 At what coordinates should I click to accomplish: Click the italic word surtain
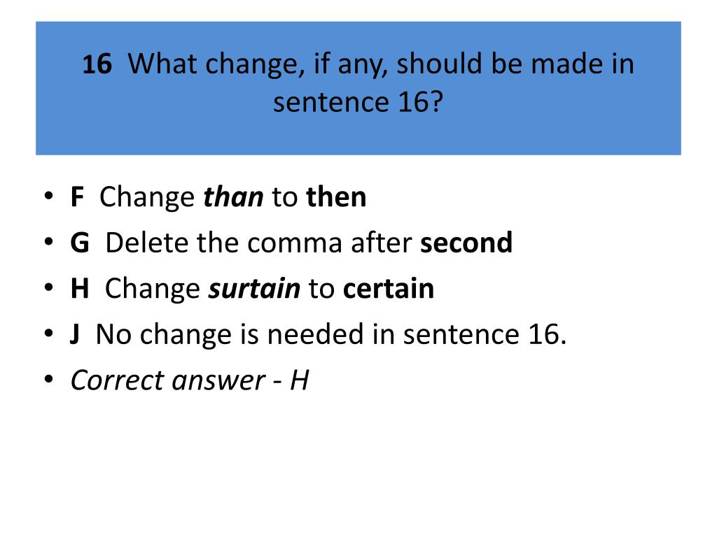click(254, 289)
